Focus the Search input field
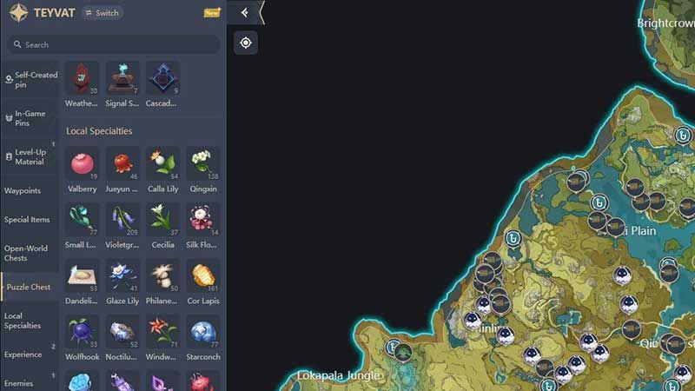The height and width of the screenshot is (391, 695). click(x=114, y=45)
